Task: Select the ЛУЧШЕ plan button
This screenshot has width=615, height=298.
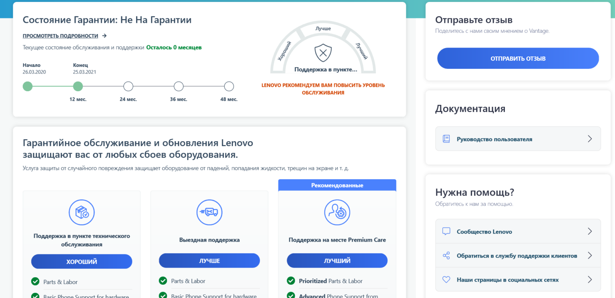Action: [x=209, y=261]
